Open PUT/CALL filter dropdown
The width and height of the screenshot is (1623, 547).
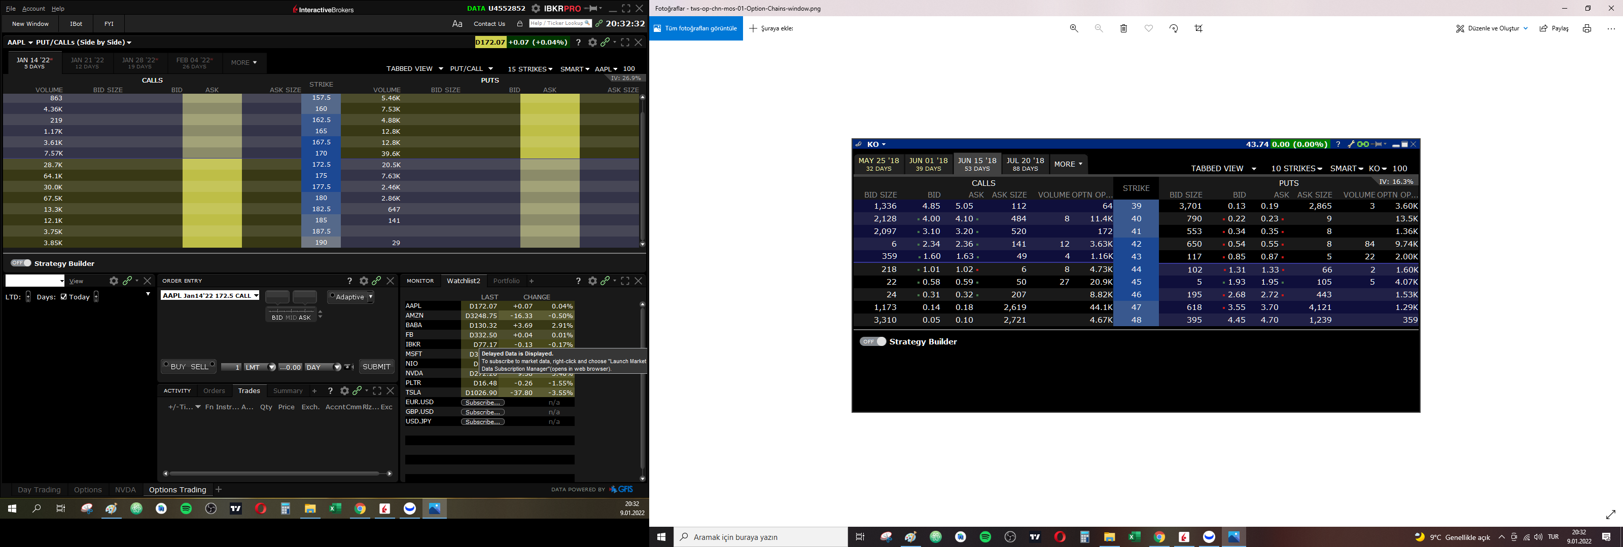(471, 68)
